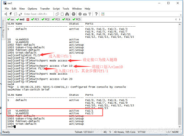Click 'token-ring-default' in lower VLAN table

coord(30,119)
